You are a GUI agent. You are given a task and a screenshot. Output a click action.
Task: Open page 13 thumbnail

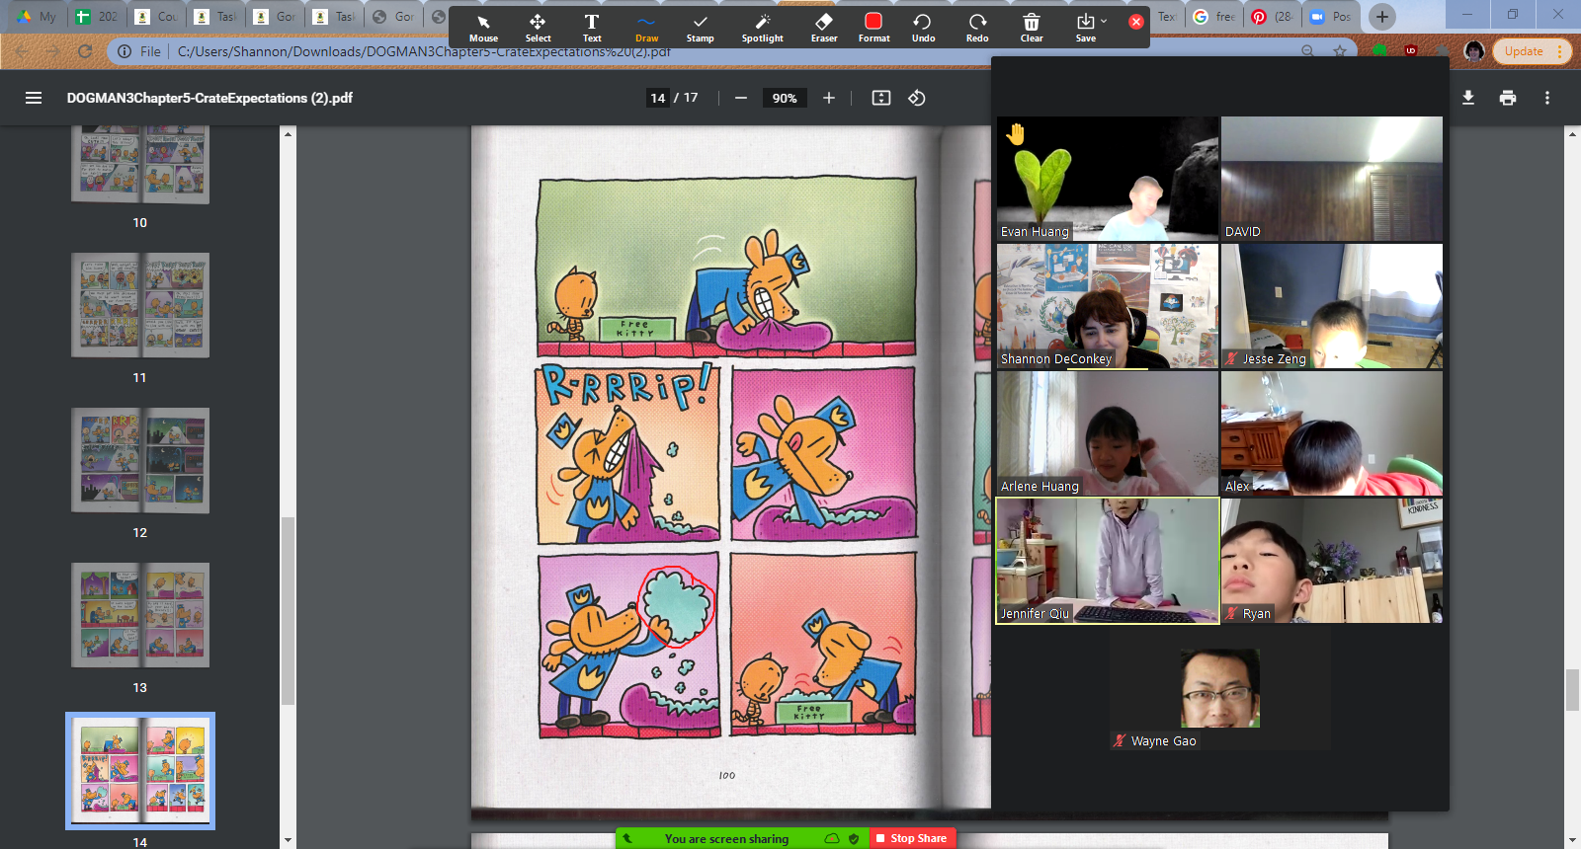[140, 615]
